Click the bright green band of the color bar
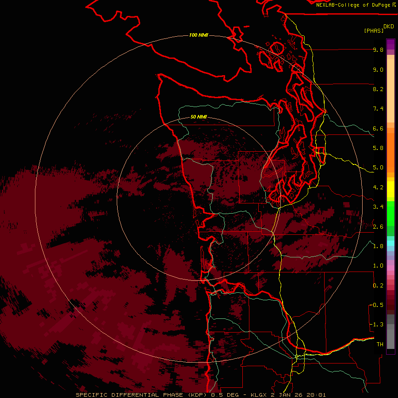The width and height of the screenshot is (398, 398). click(390, 214)
